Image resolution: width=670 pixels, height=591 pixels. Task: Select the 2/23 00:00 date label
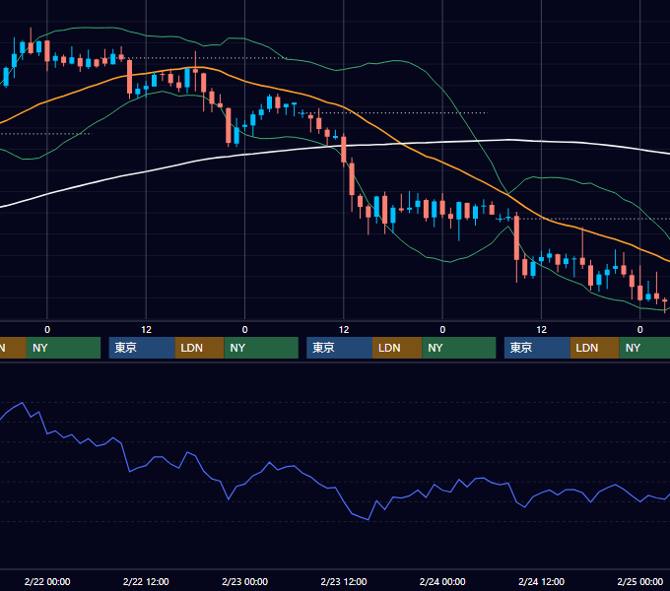[x=244, y=581]
